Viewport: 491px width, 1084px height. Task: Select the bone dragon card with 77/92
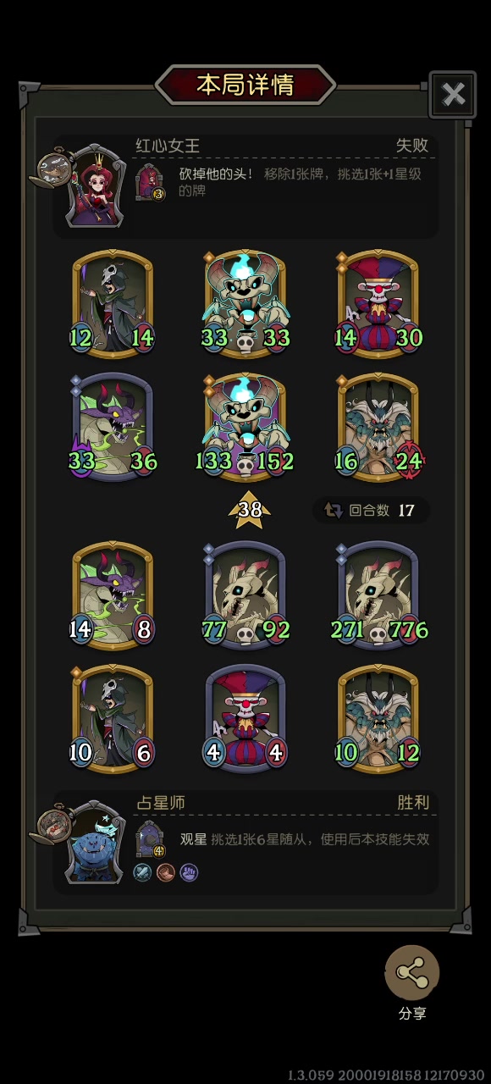click(x=245, y=595)
